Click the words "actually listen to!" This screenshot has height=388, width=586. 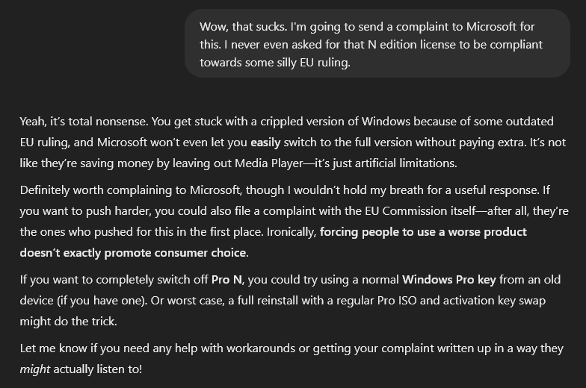[97, 369]
